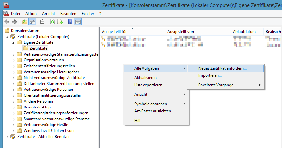Click the Refresh toolbar icon
Viewport: 282px width, 148px height.
coord(52,22)
